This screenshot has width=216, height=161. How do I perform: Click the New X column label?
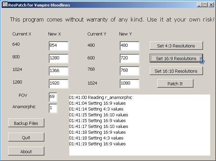pos(54,34)
